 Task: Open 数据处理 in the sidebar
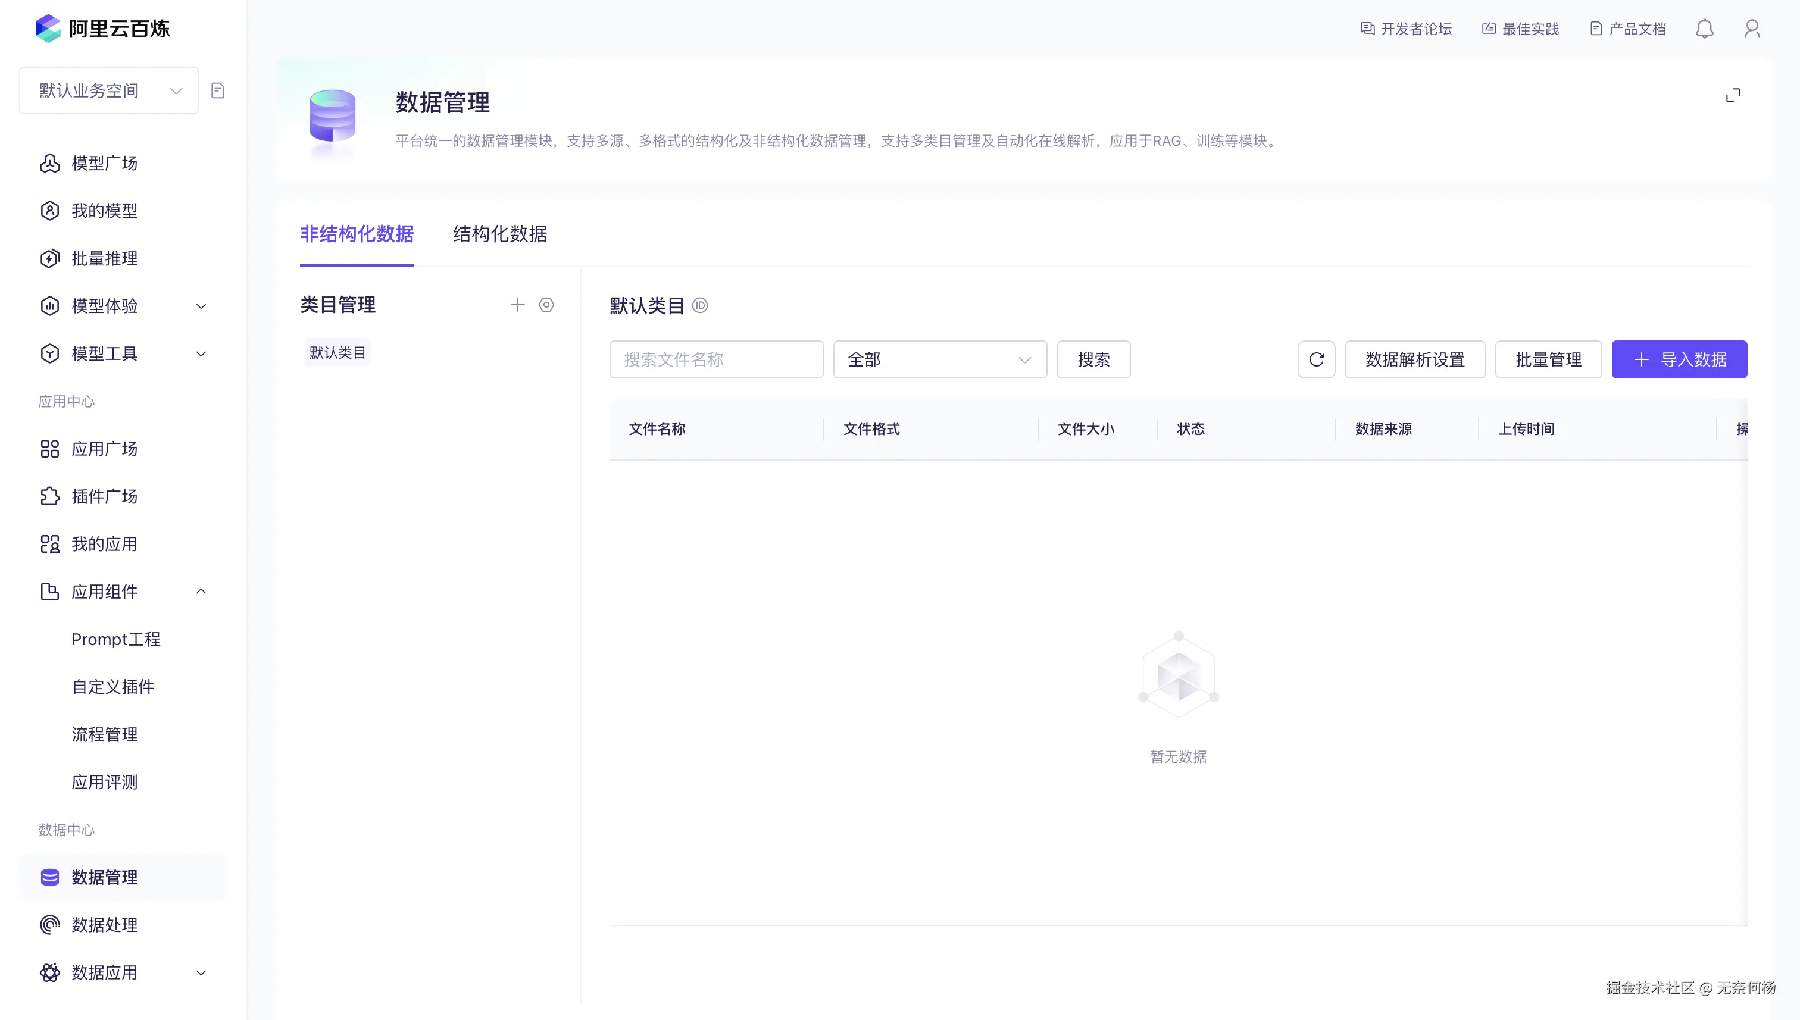pyautogui.click(x=104, y=925)
